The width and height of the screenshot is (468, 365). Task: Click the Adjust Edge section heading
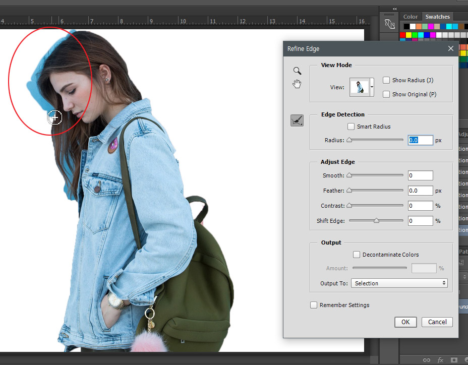[337, 162]
